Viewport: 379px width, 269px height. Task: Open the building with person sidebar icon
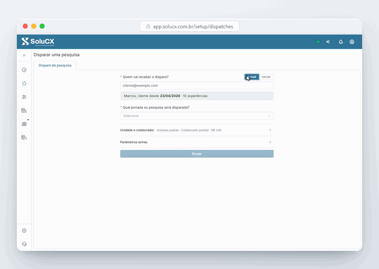(x=24, y=110)
